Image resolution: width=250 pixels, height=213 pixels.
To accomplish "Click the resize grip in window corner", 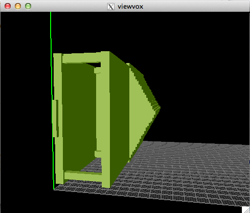I will point(245,209).
